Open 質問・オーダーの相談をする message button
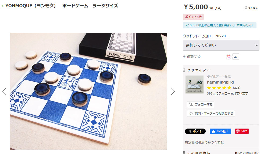 click(211, 113)
